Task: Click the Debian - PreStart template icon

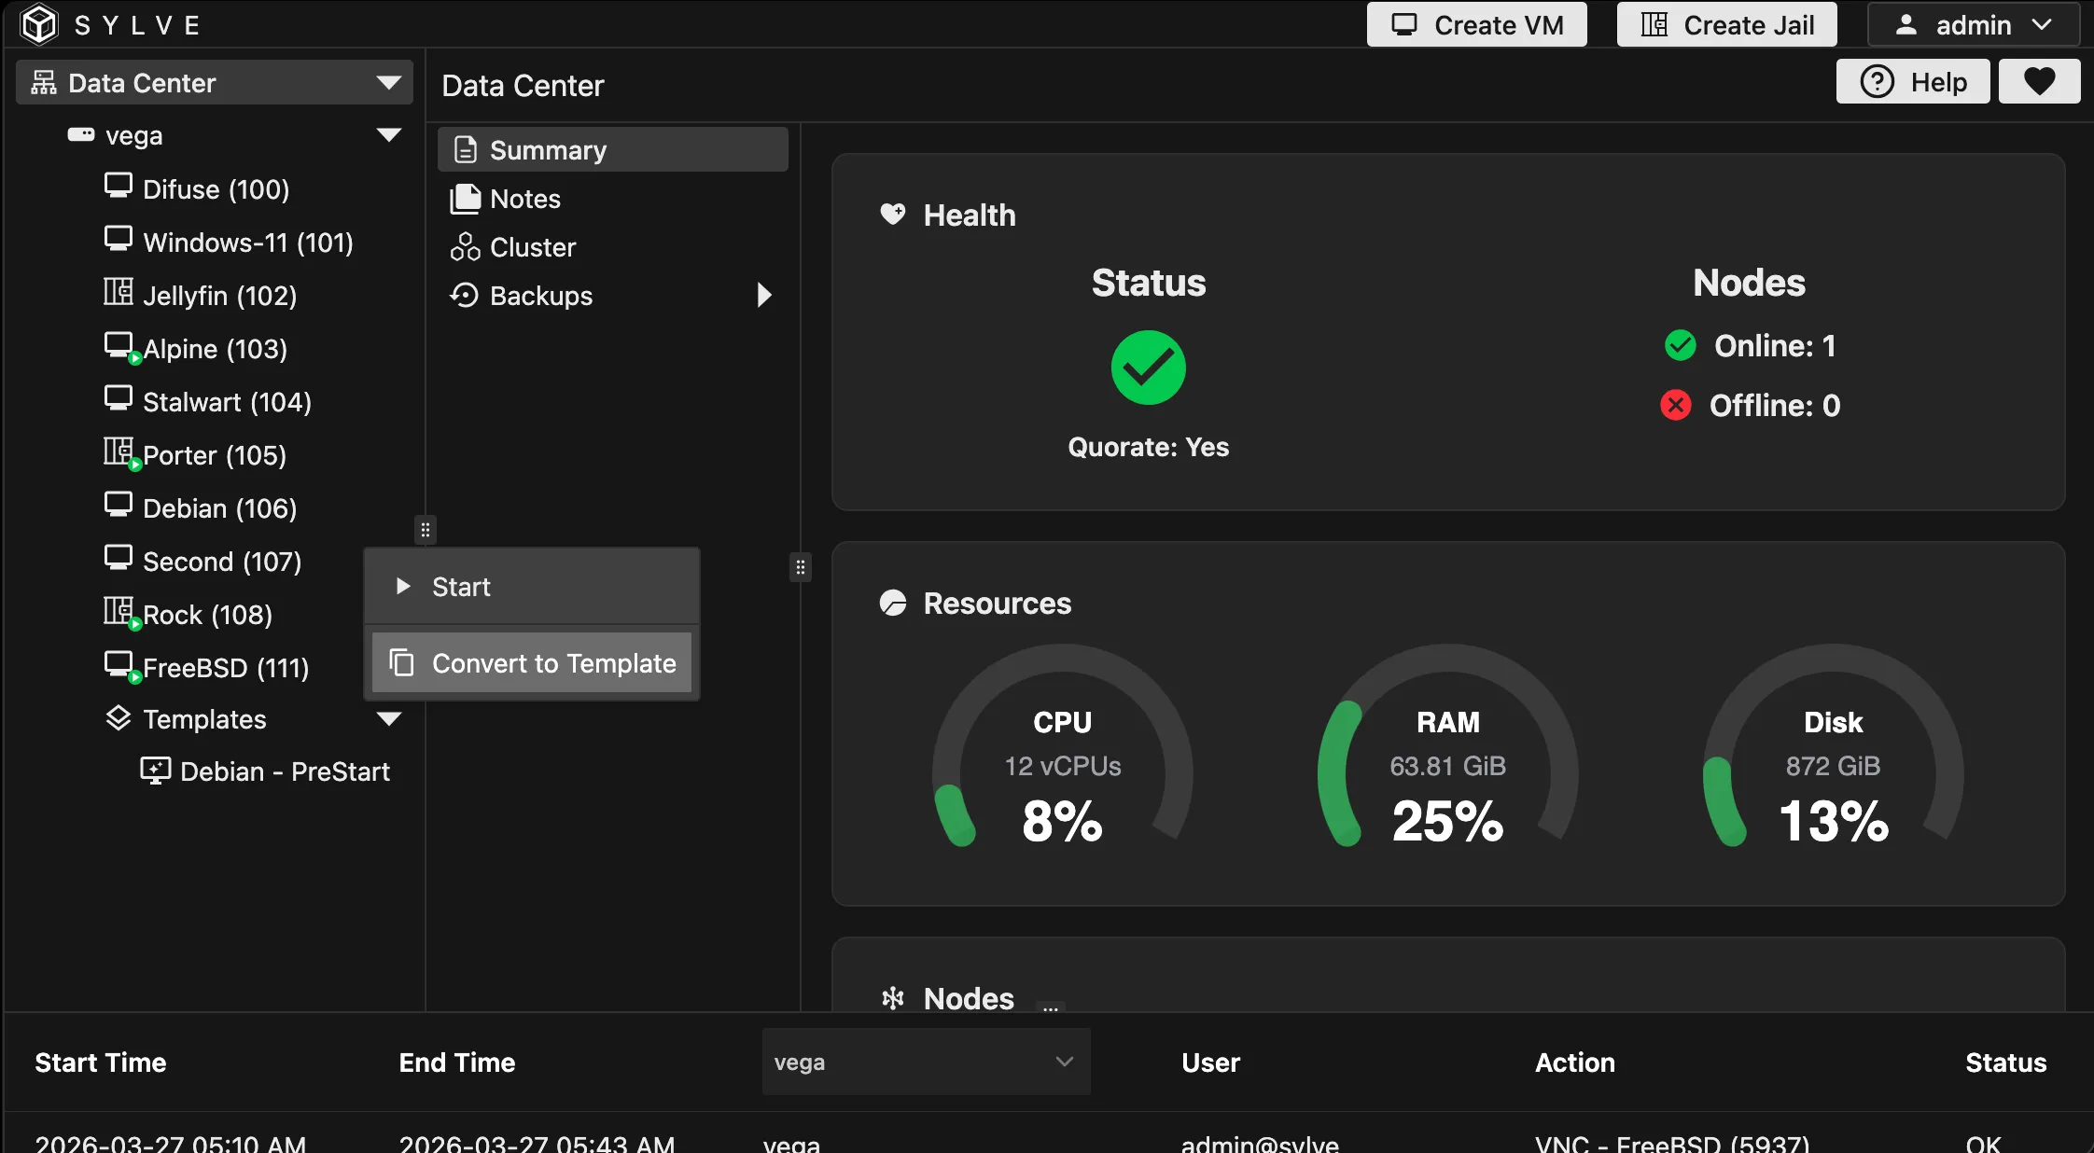Action: point(155,771)
